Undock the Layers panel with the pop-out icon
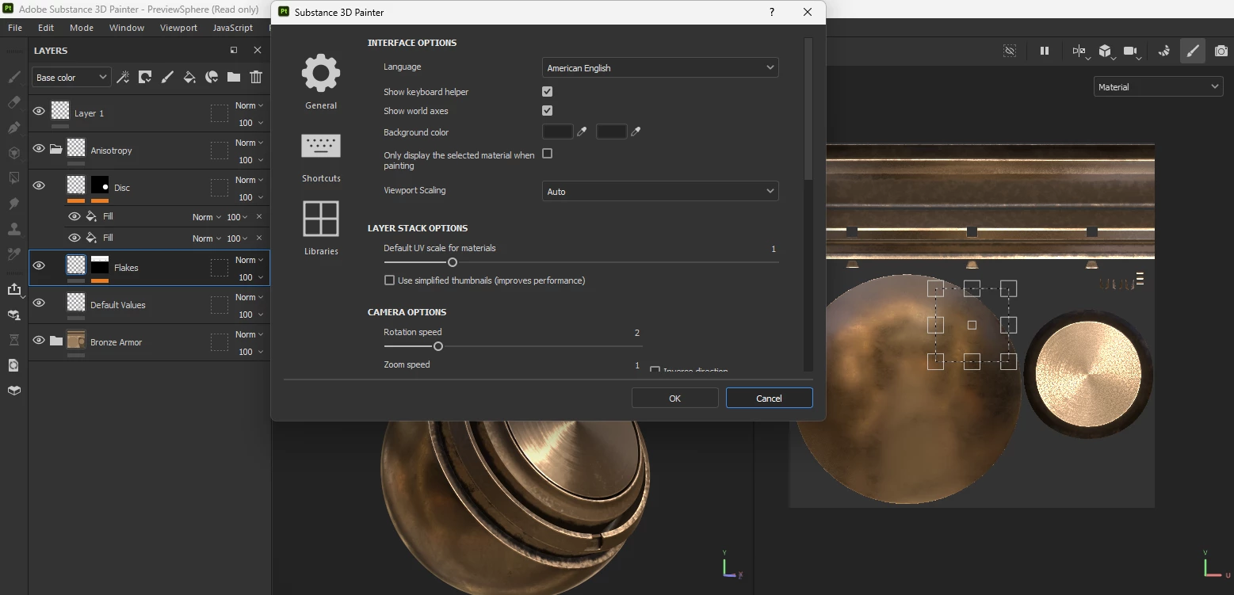Viewport: 1234px width, 595px height. pos(234,50)
